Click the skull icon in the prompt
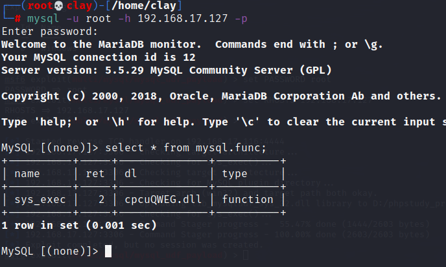This screenshot has width=446, height=267. tap(58, 6)
